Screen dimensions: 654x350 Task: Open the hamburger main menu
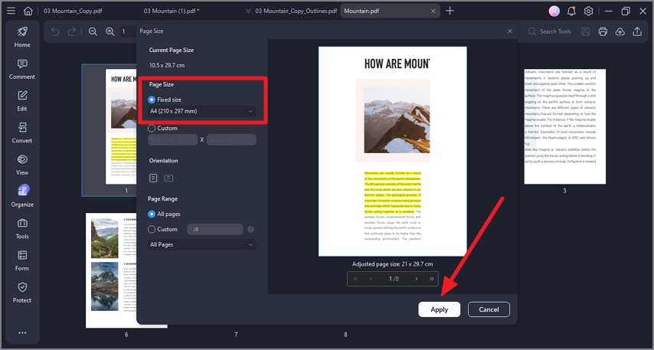(x=11, y=11)
